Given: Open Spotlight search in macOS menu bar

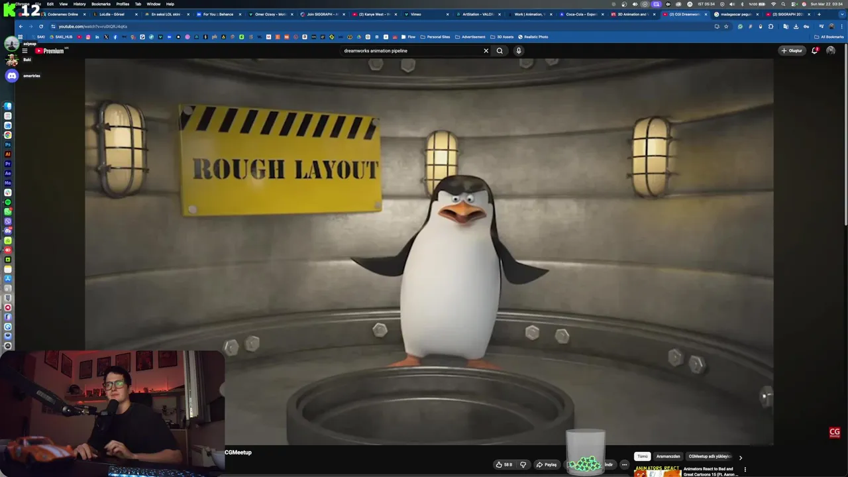Looking at the screenshot, I should click(783, 4).
